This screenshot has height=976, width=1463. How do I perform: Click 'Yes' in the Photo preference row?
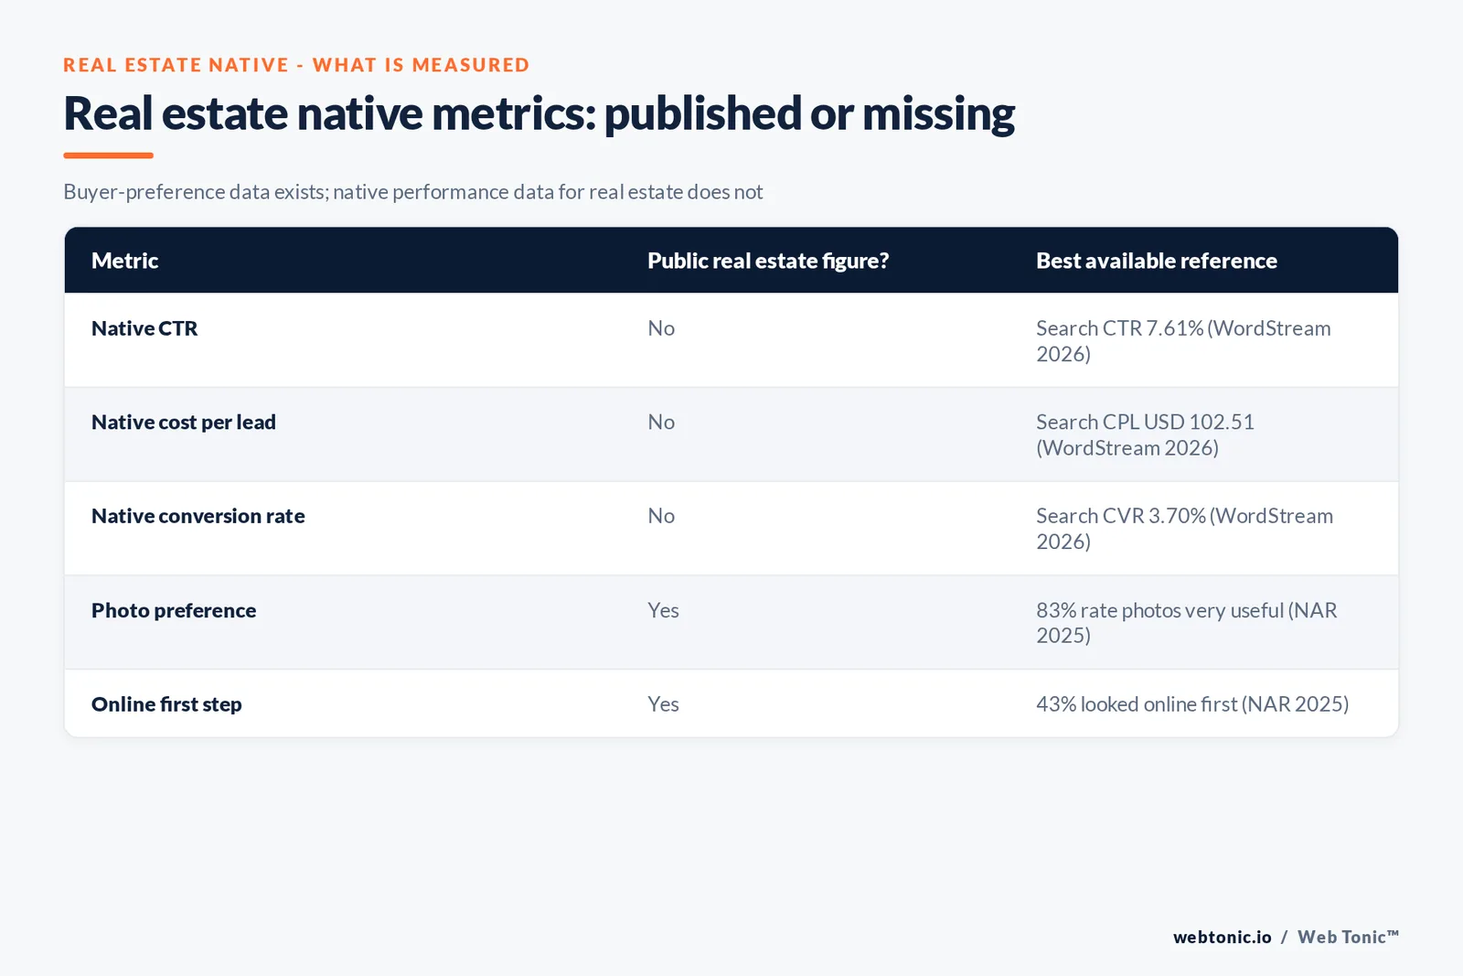pos(663,610)
